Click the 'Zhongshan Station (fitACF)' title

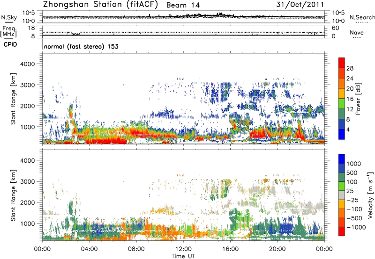100,5
